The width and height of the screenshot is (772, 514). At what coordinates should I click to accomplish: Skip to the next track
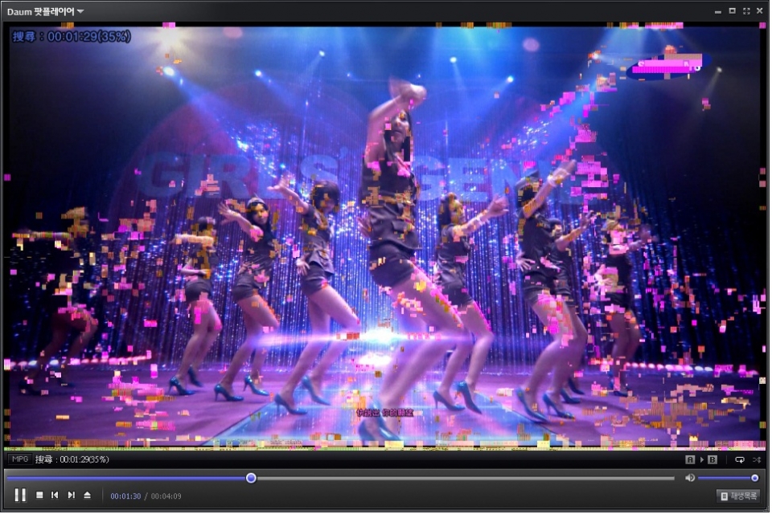[71, 496]
